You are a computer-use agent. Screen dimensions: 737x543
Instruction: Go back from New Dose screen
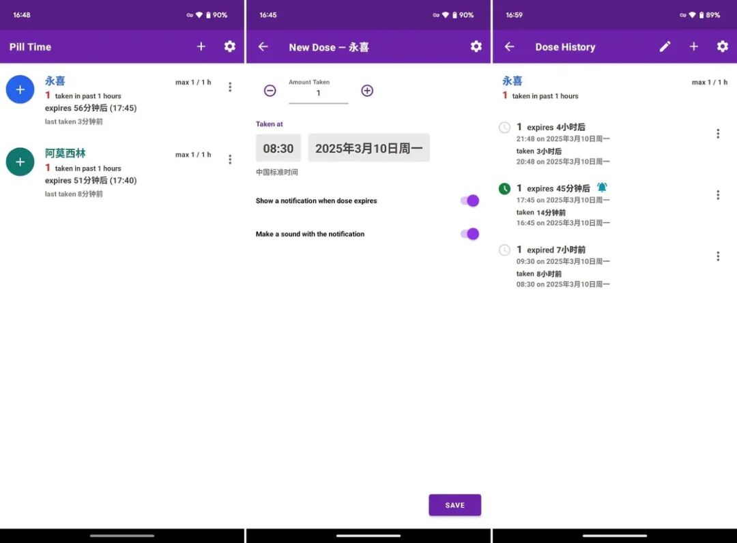coord(263,46)
